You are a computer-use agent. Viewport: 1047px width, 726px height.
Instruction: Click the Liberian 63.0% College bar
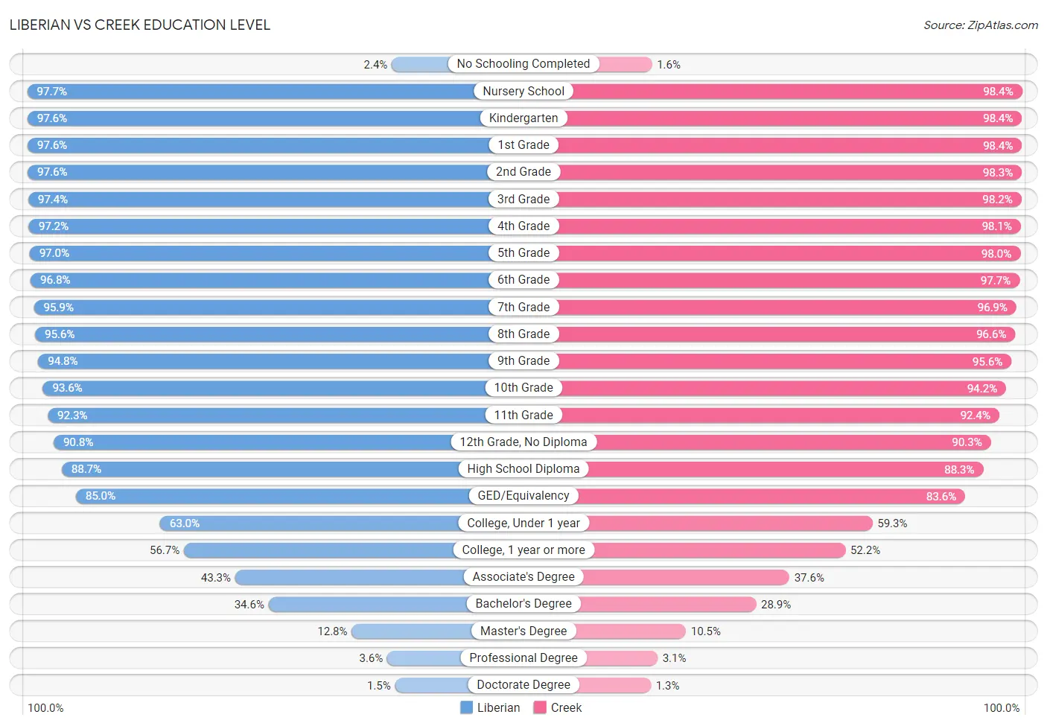[x=309, y=523]
